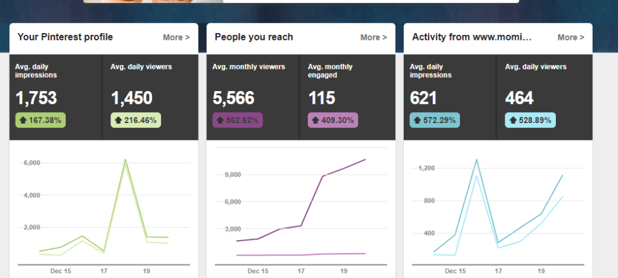Click the Your Pinterest profile heading
This screenshot has width=618, height=278.
(x=65, y=37)
